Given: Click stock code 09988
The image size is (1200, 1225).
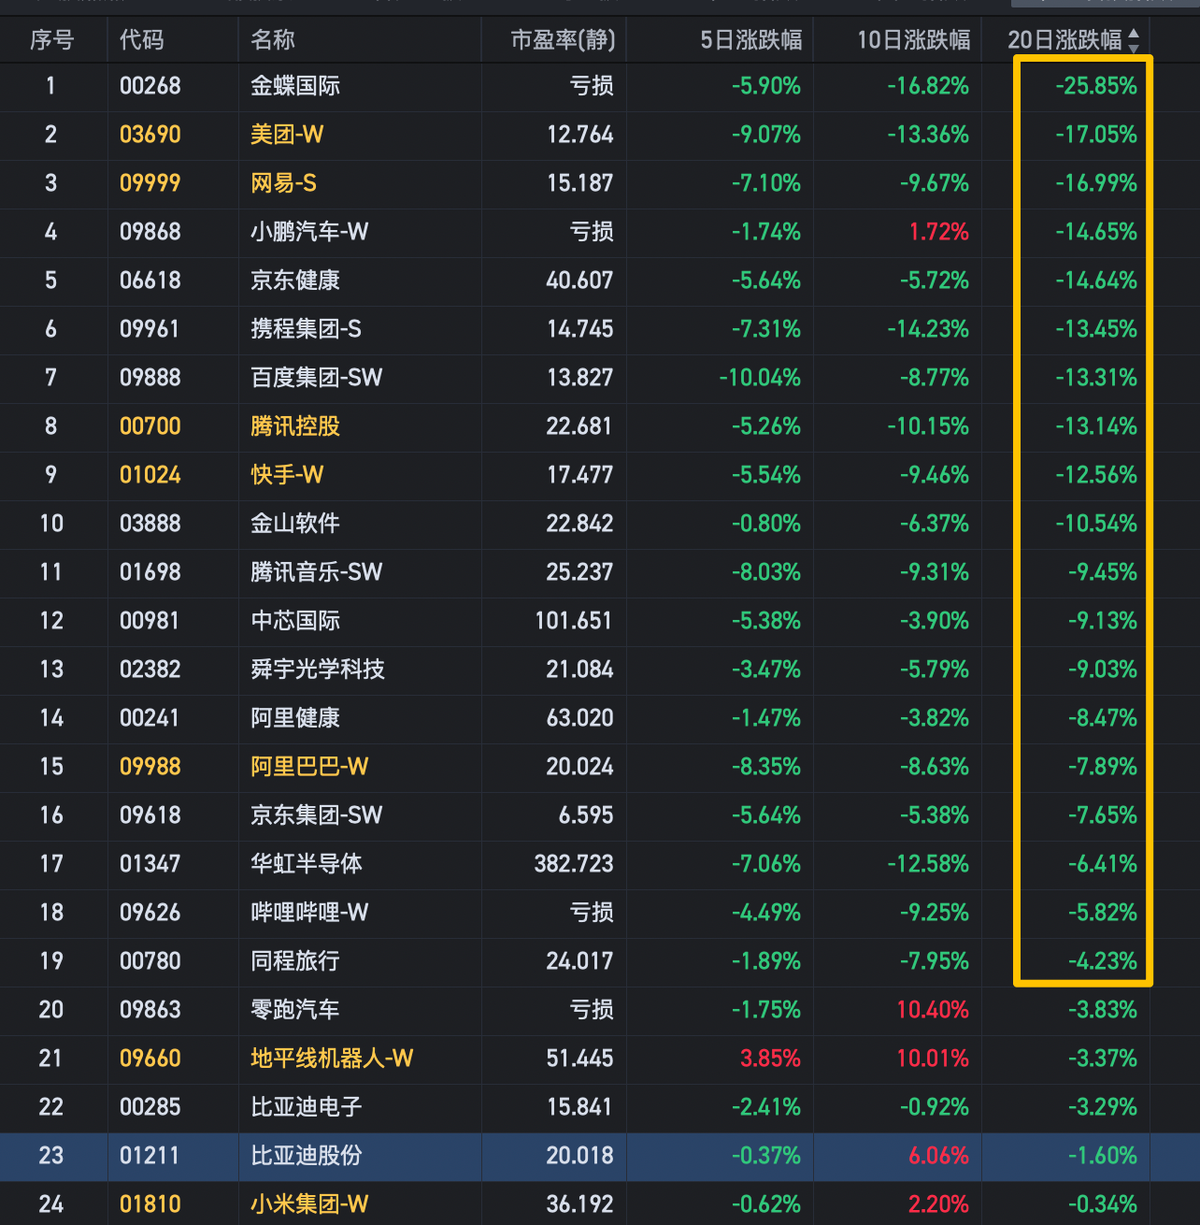Looking at the screenshot, I should click(x=150, y=767).
